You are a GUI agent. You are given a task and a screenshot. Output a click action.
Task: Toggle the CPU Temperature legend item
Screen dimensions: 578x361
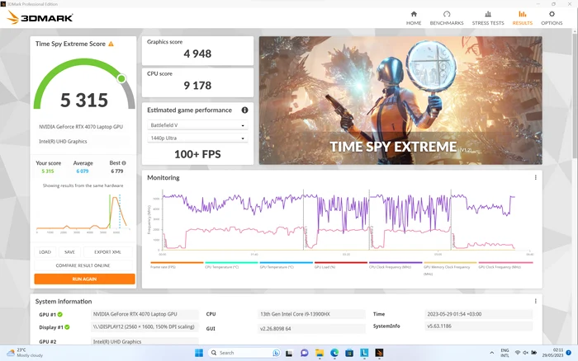[231, 265]
